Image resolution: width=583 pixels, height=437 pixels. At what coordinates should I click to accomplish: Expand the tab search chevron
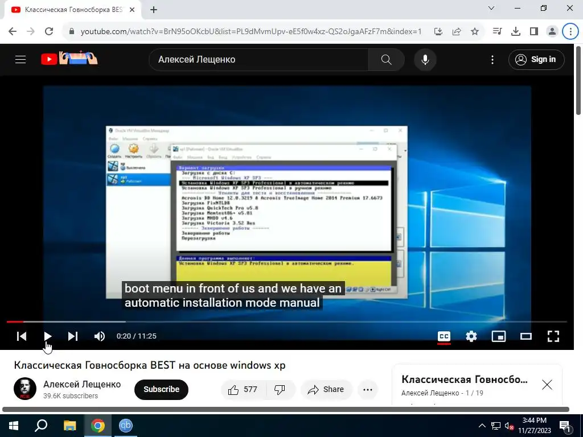491,8
